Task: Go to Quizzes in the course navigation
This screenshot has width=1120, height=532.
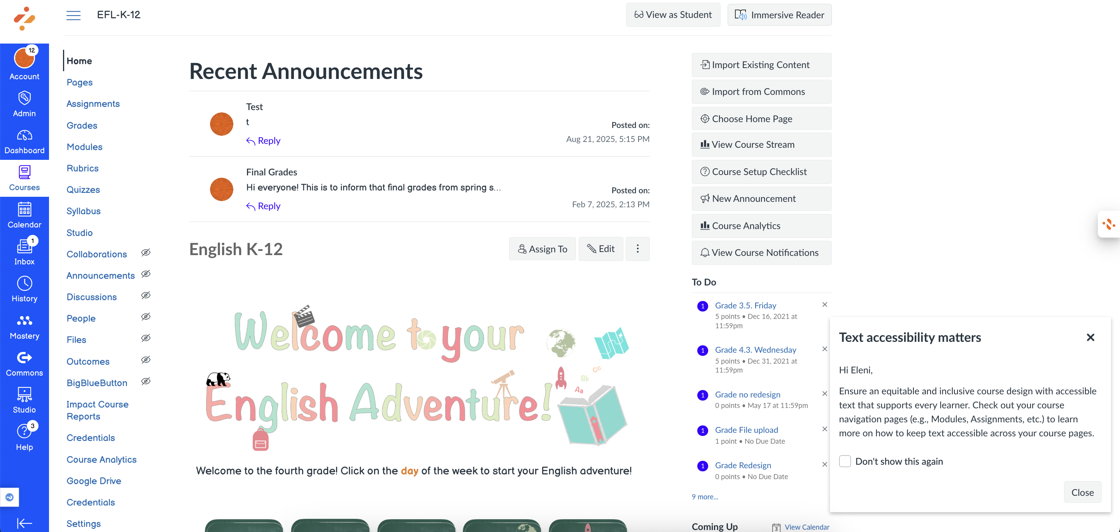Action: click(x=83, y=189)
